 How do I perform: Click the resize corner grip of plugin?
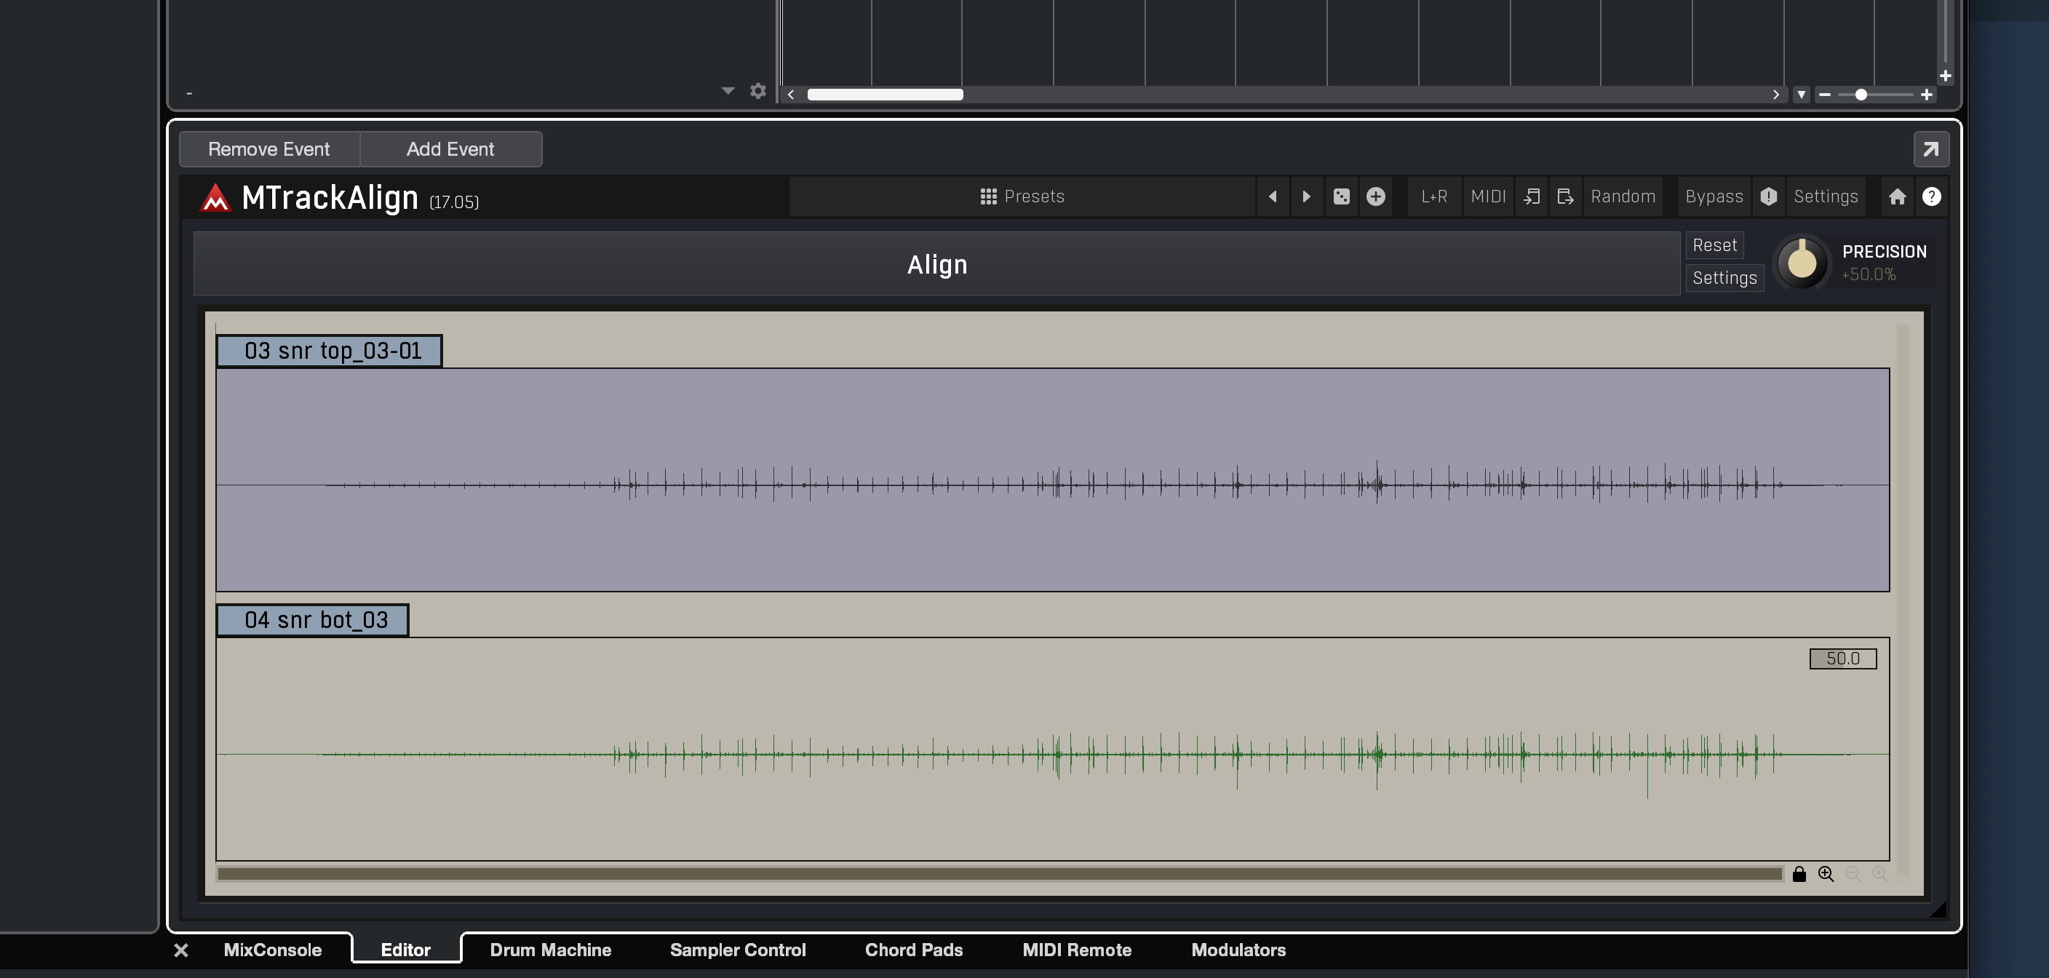1938,909
